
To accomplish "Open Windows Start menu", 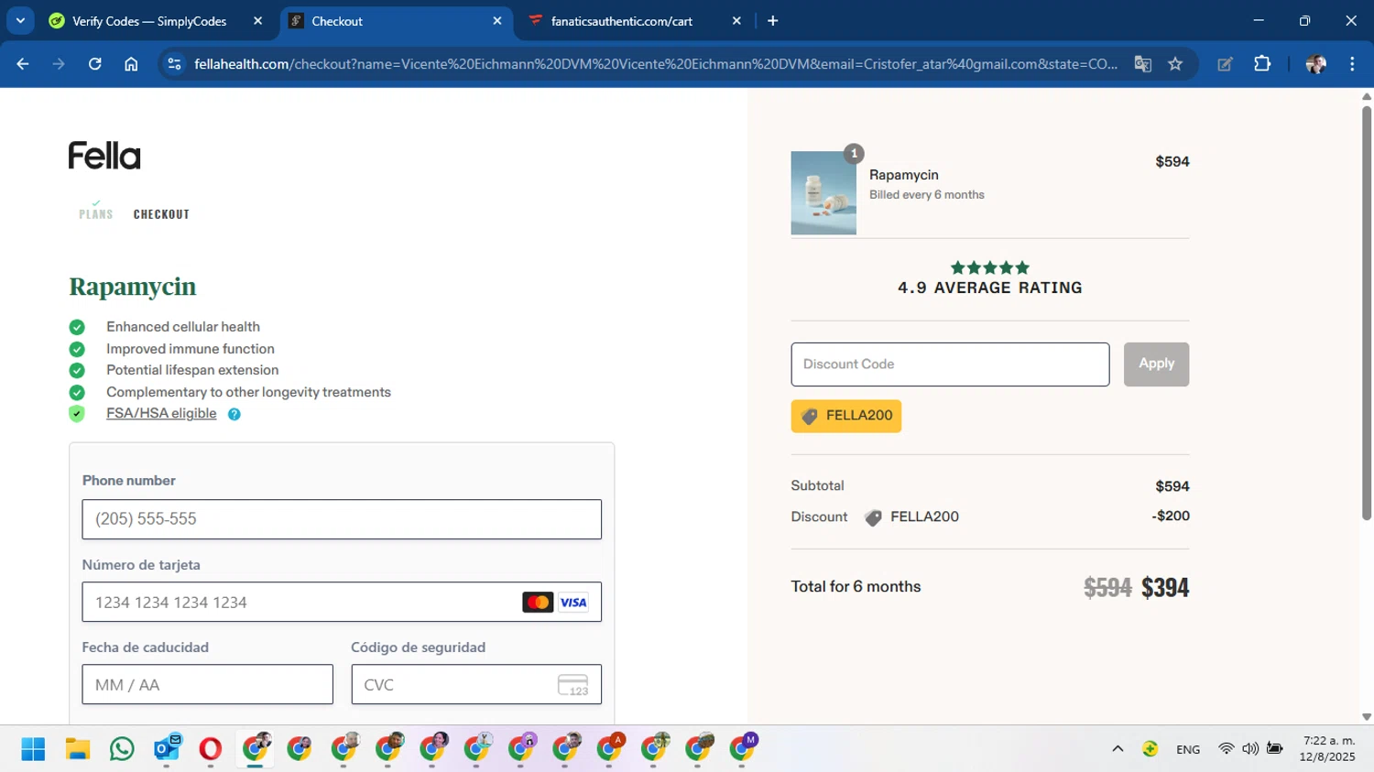I will click(x=33, y=749).
